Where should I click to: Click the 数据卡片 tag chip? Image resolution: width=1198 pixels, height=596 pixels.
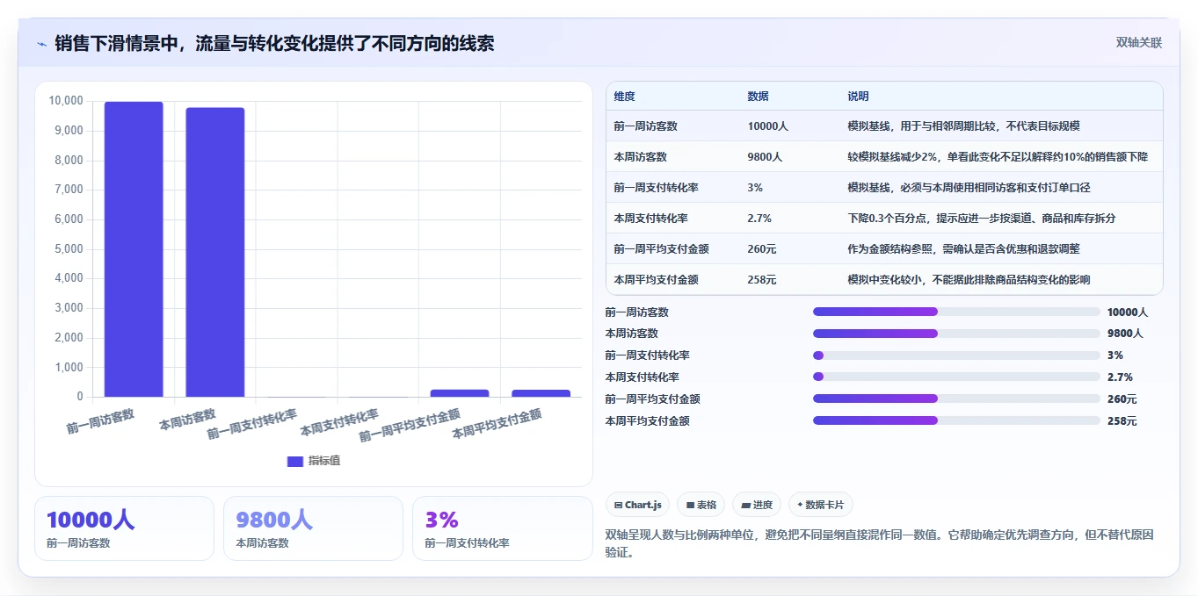pos(821,505)
